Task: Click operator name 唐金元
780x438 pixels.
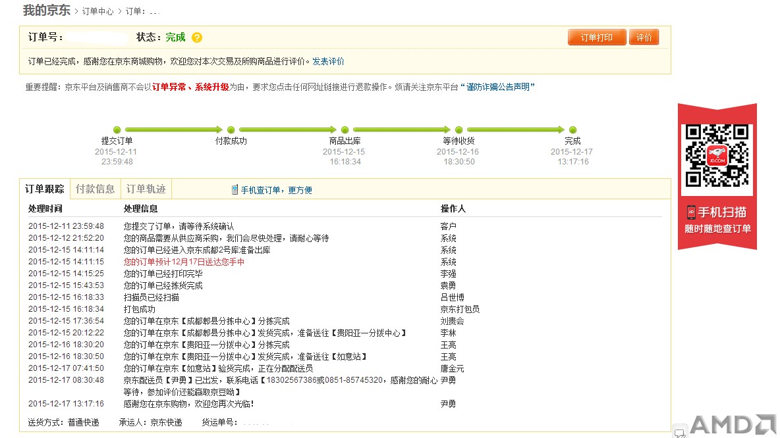Action: pyautogui.click(x=452, y=368)
